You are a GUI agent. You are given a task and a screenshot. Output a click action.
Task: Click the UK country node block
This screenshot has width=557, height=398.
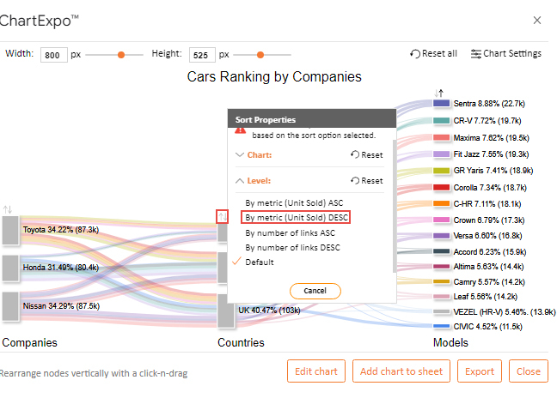pos(226,311)
